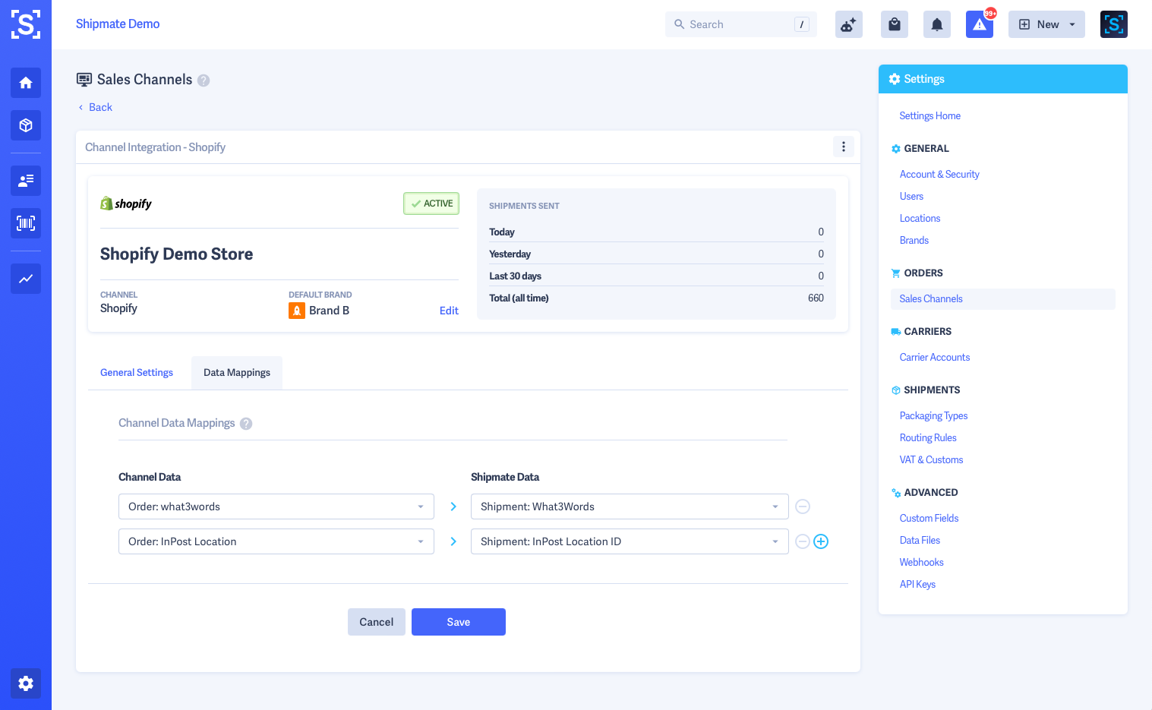The width and height of the screenshot is (1152, 710).
Task: Open the Order: InPost Location dropdown
Action: (276, 541)
